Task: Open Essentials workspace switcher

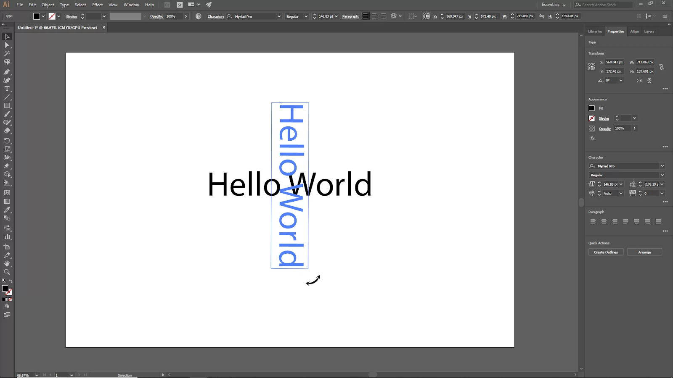Action: (x=554, y=5)
